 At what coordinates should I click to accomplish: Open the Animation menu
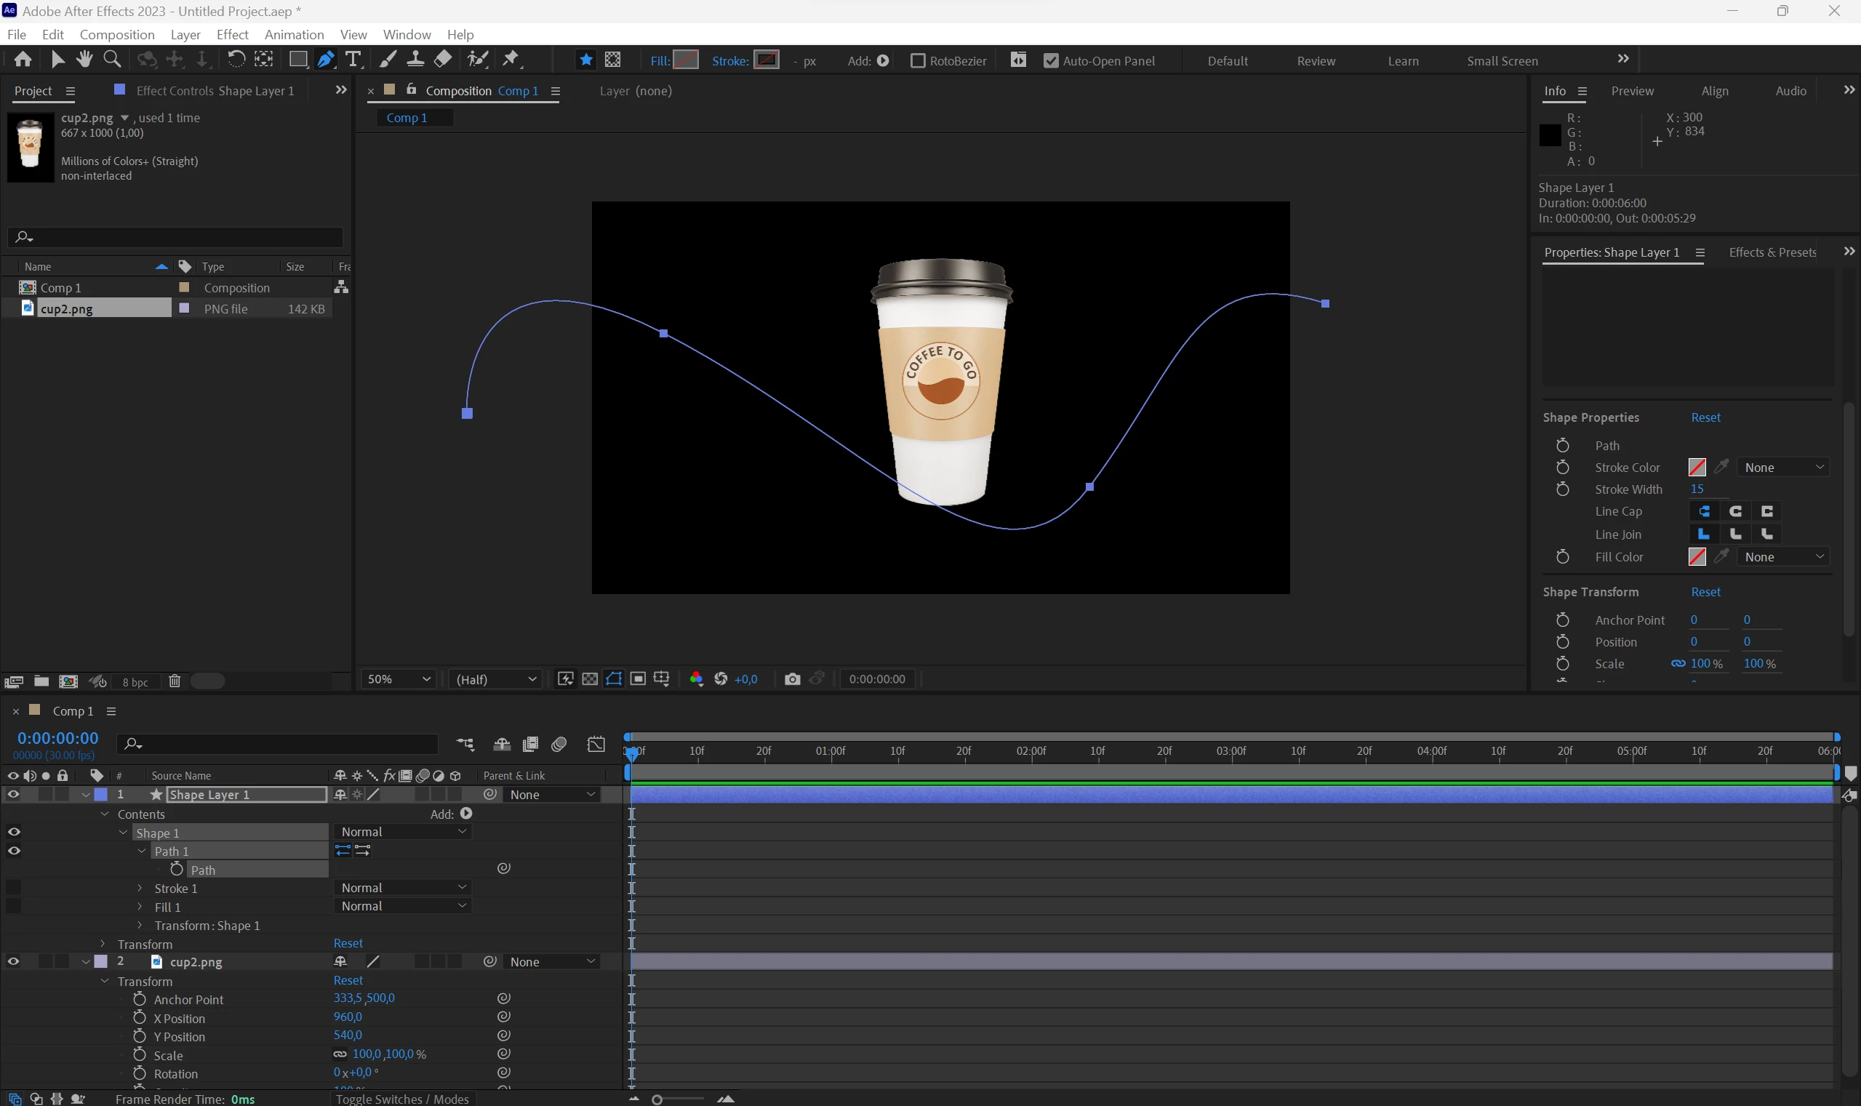pos(294,34)
